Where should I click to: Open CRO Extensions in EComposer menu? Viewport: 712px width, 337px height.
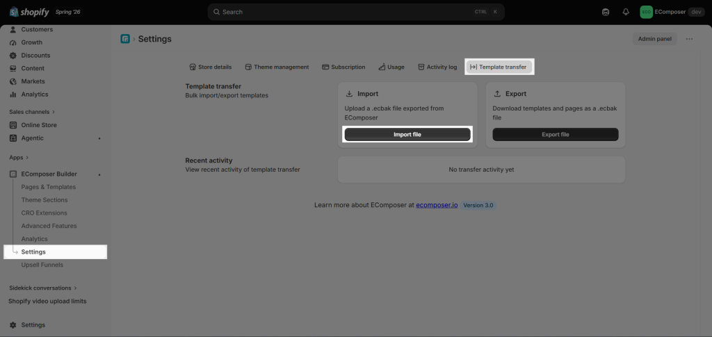44,213
